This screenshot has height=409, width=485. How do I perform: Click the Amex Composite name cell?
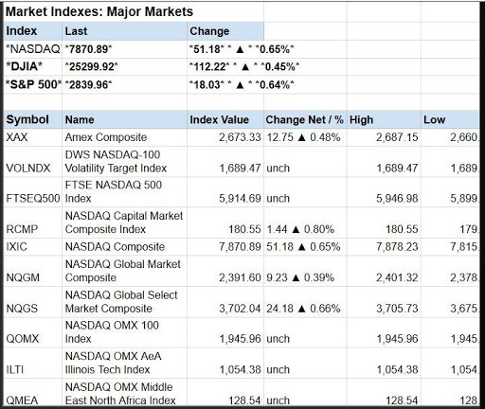pyautogui.click(x=124, y=137)
